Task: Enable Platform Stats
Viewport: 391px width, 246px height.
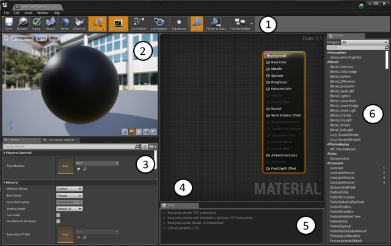Action: tap(216, 24)
